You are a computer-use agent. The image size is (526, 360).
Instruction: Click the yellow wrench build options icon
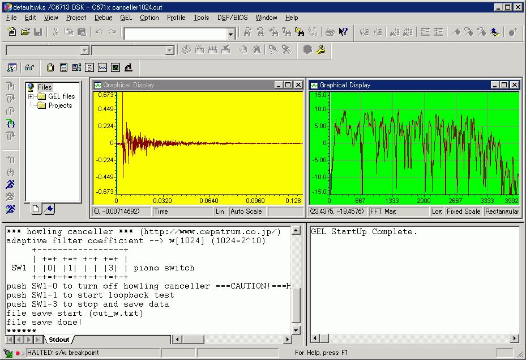320,50
